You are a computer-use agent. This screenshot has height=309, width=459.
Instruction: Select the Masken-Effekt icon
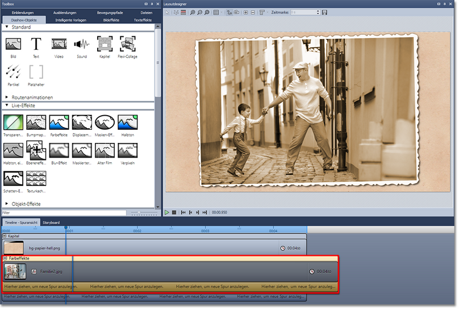point(105,122)
